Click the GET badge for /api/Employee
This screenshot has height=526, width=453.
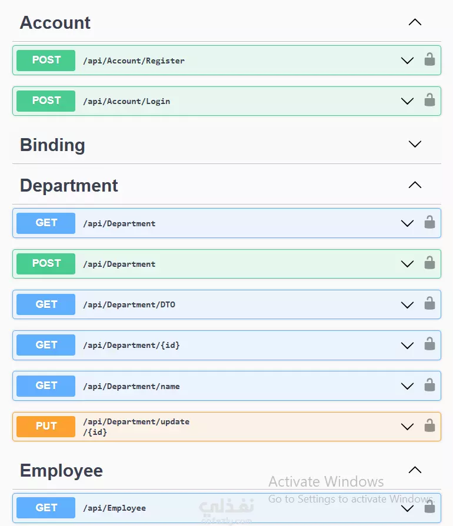pyautogui.click(x=46, y=508)
